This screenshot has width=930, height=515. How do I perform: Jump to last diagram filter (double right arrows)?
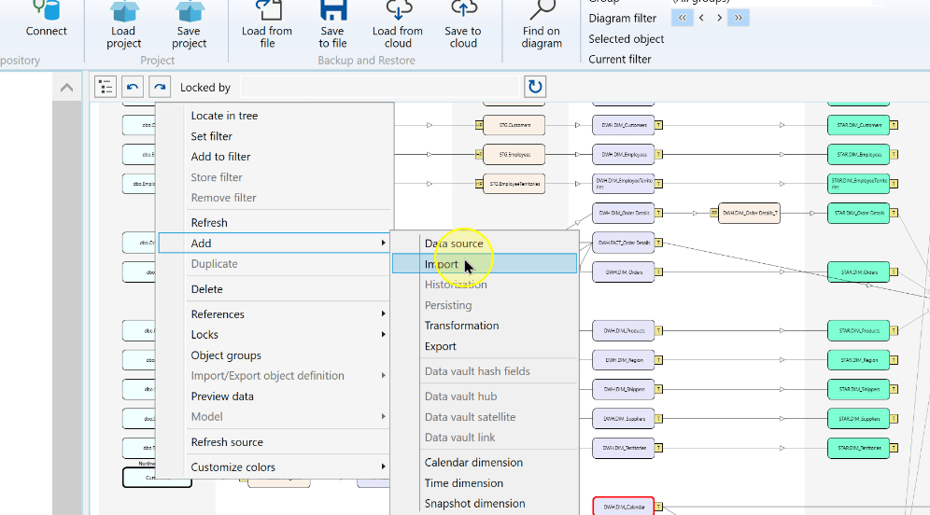pyautogui.click(x=739, y=18)
